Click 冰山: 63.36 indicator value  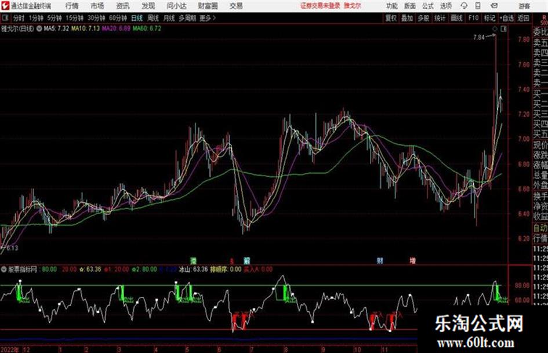pyautogui.click(x=193, y=270)
